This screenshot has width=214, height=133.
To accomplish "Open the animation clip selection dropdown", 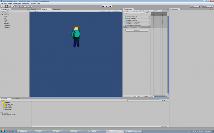I will pos(132,13).
